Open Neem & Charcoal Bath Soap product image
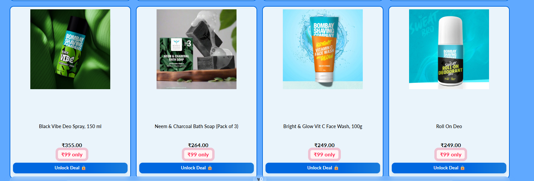This screenshot has width=534, height=181. pos(197,49)
